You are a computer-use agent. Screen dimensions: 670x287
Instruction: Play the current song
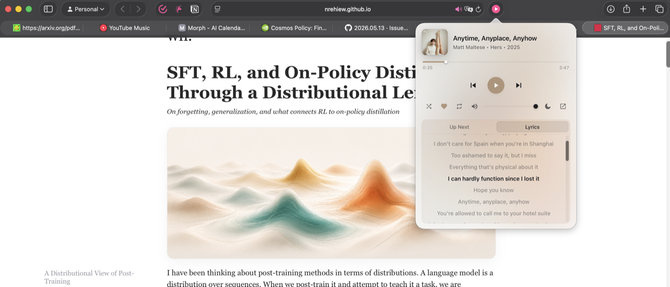tap(496, 85)
